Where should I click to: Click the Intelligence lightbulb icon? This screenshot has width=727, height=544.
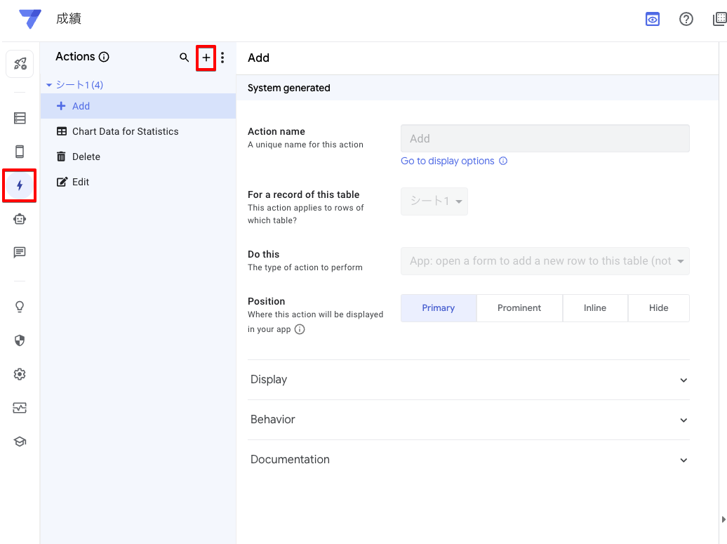[x=20, y=307]
